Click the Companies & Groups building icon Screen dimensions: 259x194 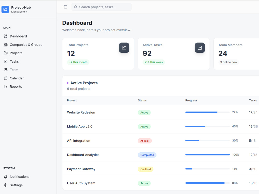point(6,44)
